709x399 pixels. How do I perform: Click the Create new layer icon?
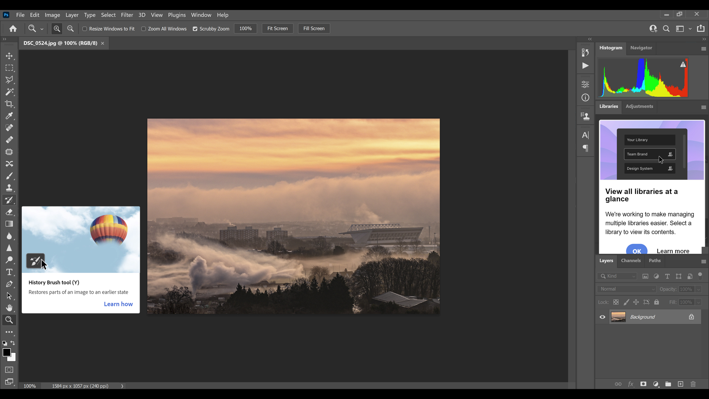click(x=681, y=384)
